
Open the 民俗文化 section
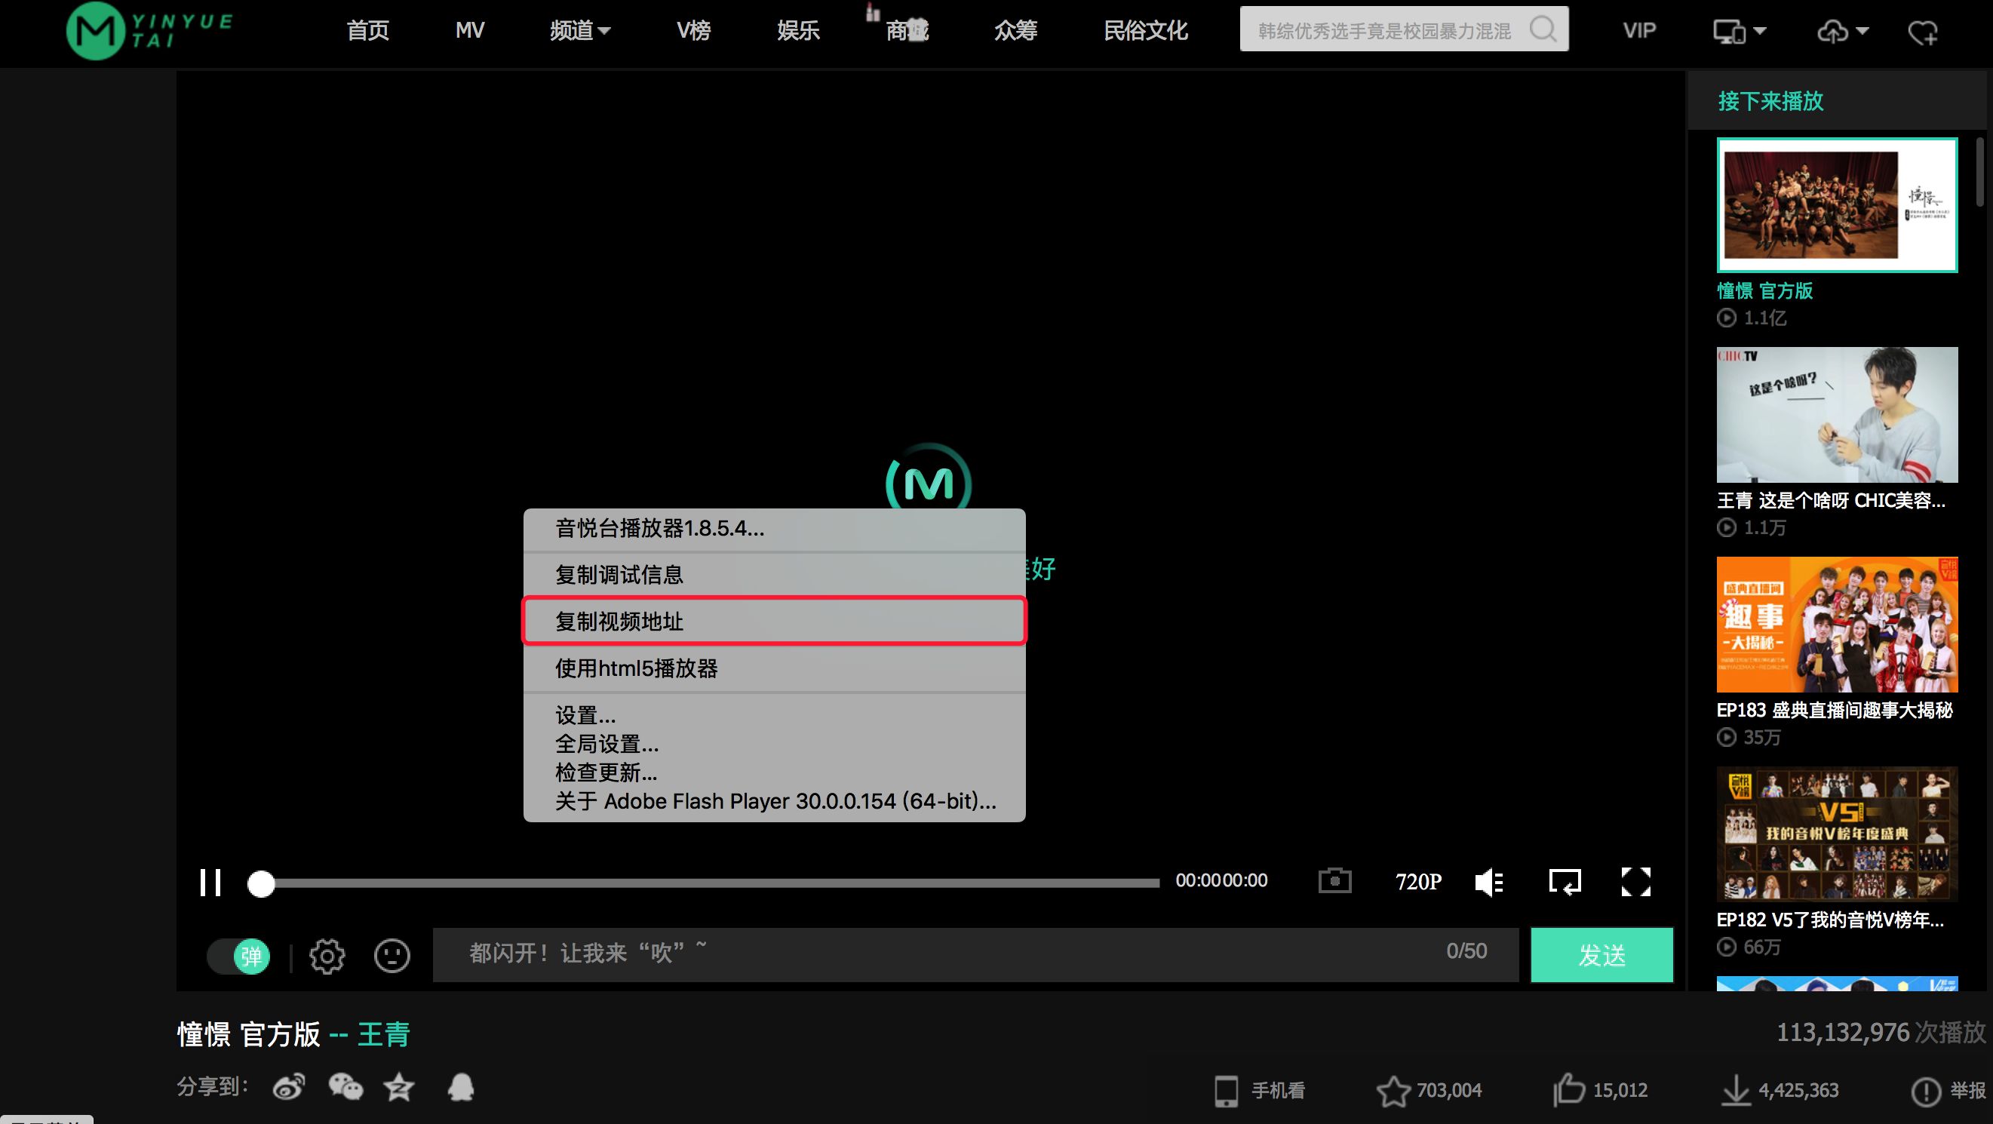point(1145,31)
